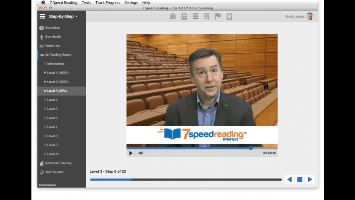Open the Help menu
The height and width of the screenshot is (200, 355).
(x=146, y=3)
